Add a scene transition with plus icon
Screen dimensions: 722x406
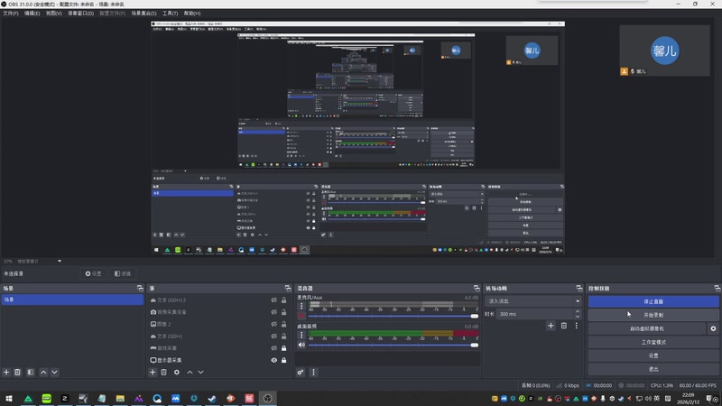551,325
